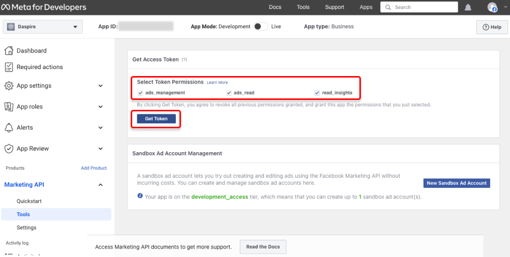Click the [?] help next to Get Access Token

coord(184,60)
